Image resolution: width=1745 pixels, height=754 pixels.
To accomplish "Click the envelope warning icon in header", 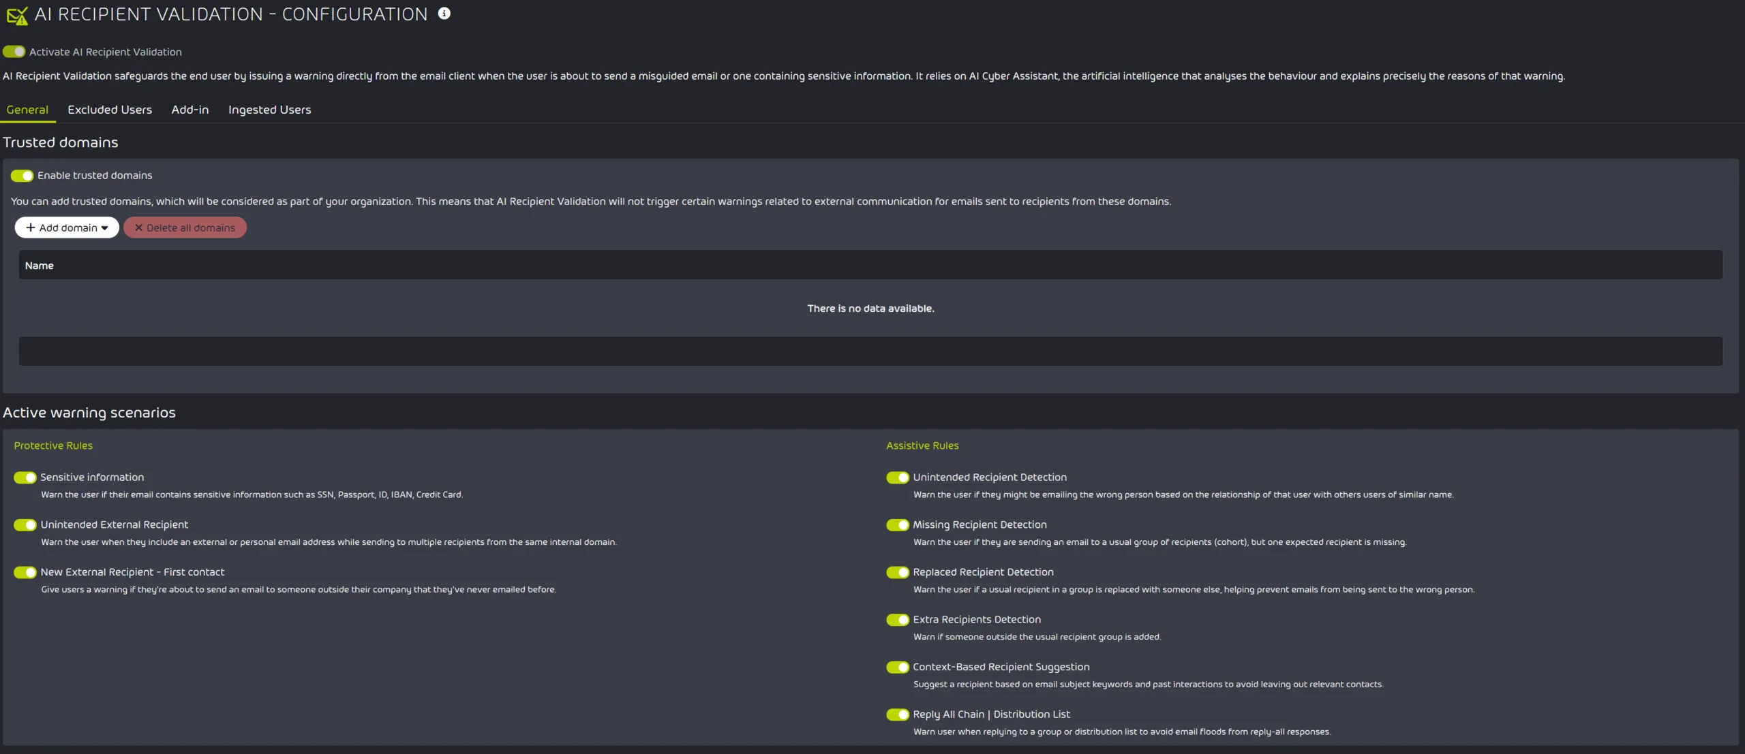I will point(17,15).
